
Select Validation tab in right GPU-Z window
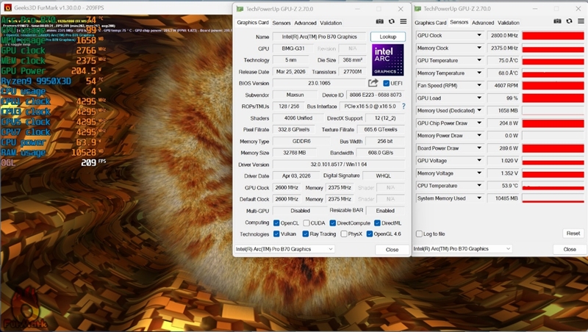(508, 23)
